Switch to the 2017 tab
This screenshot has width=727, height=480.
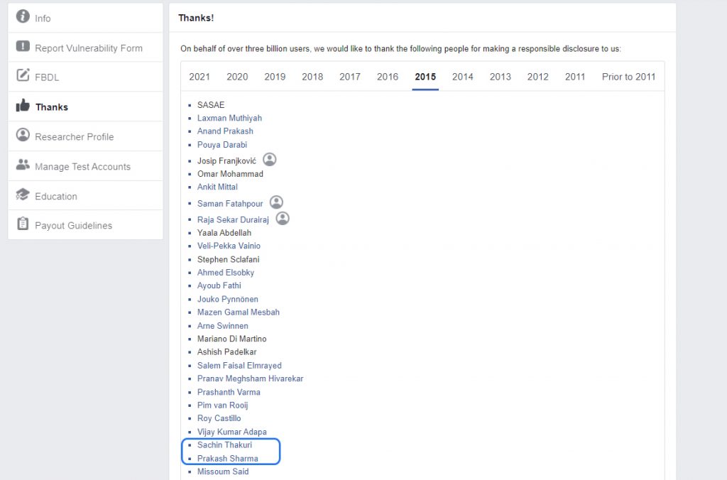[x=349, y=77]
